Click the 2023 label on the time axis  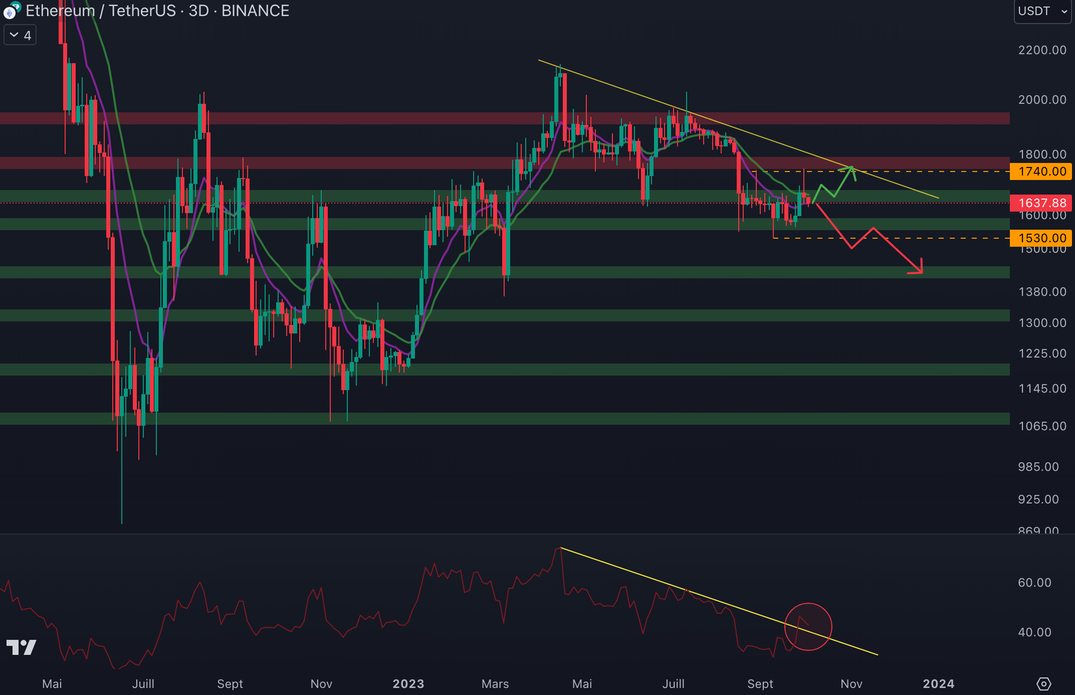click(408, 684)
